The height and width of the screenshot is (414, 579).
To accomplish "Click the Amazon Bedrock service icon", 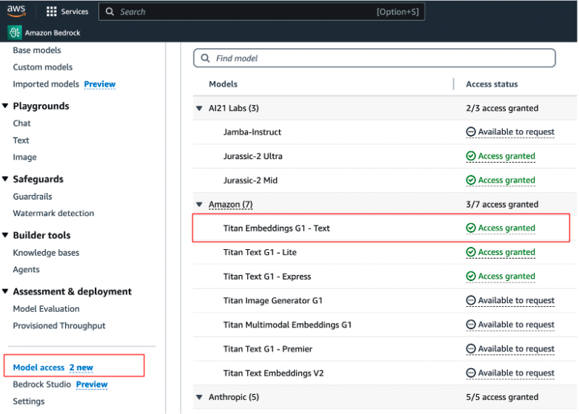I will click(15, 33).
